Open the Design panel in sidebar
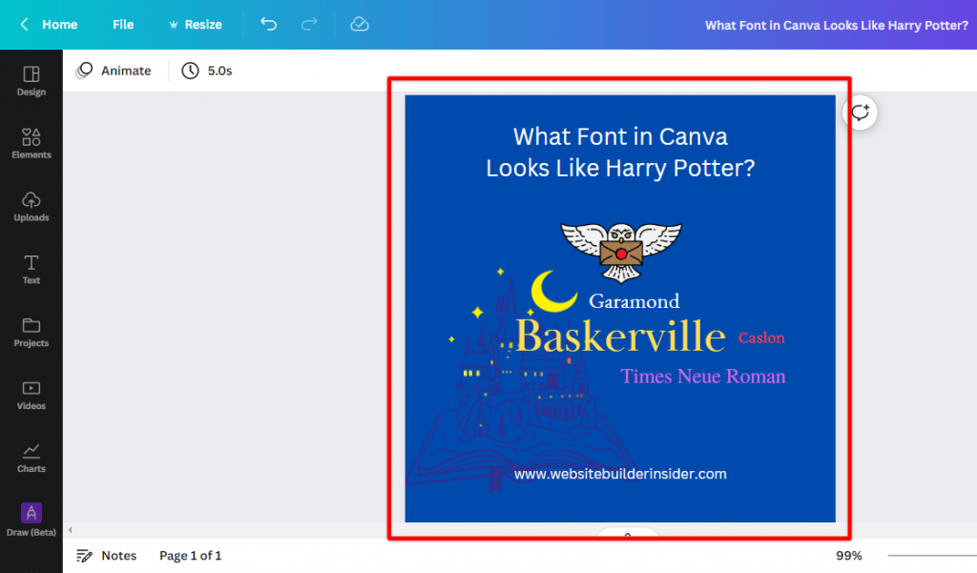Image resolution: width=977 pixels, height=573 pixels. tap(31, 80)
